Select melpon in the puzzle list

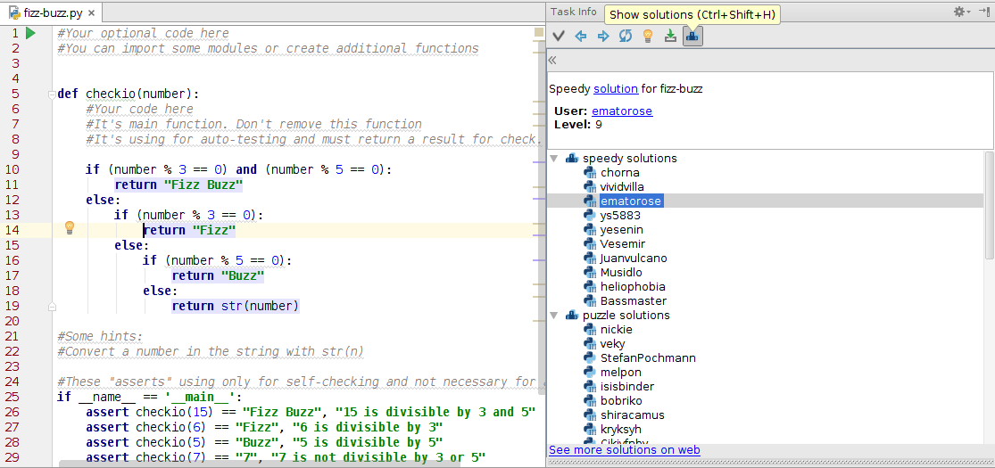point(620,373)
